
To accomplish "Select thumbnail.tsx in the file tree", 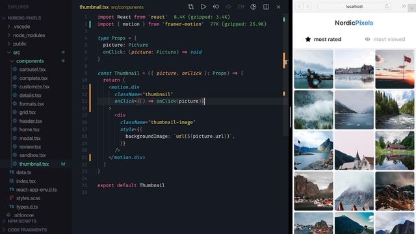I will pyautogui.click(x=34, y=164).
